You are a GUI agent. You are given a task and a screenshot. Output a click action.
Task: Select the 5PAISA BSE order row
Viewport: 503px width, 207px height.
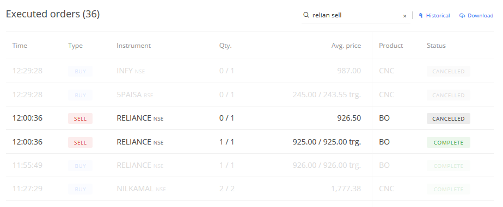click(x=249, y=95)
